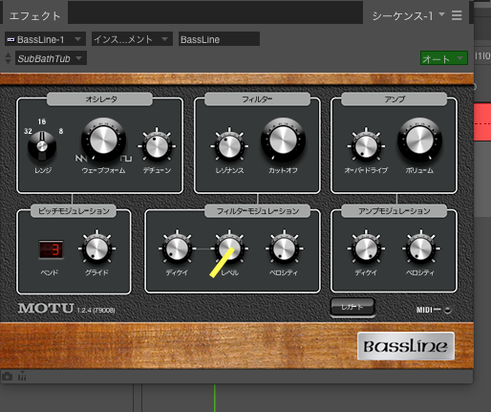Click the sawtooth waveform icon
The image size is (491, 412).
tap(81, 158)
